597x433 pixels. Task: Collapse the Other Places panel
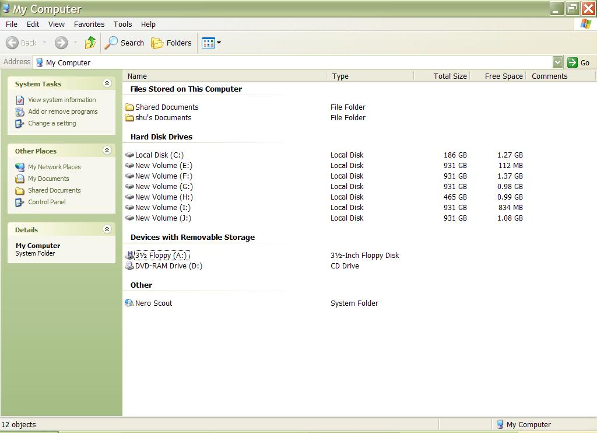107,150
